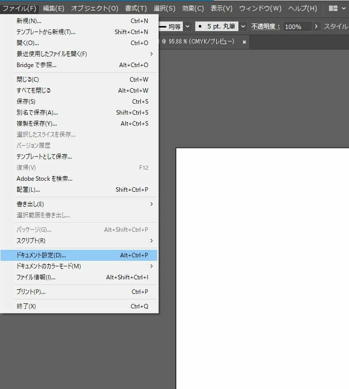The width and height of the screenshot is (349, 389).
Task: Close the document tab with the x
Action: pos(244,43)
